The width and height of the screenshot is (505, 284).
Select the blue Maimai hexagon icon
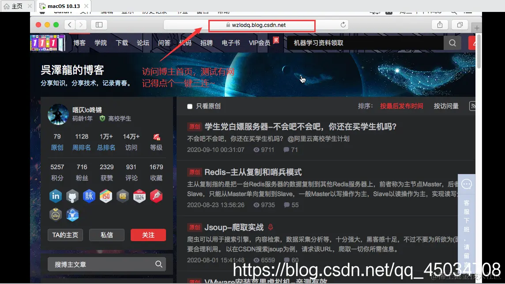(89, 196)
